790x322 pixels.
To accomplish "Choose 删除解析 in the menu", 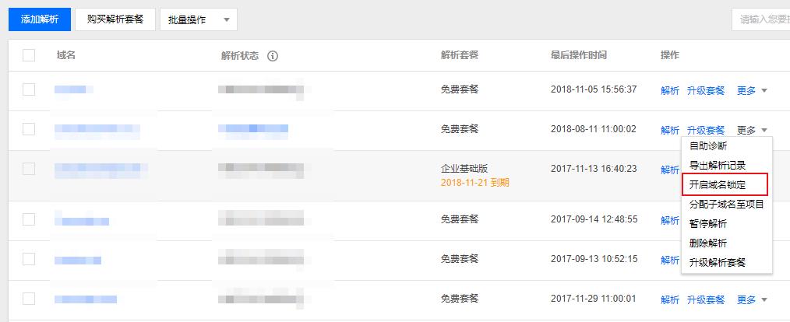I will point(708,243).
